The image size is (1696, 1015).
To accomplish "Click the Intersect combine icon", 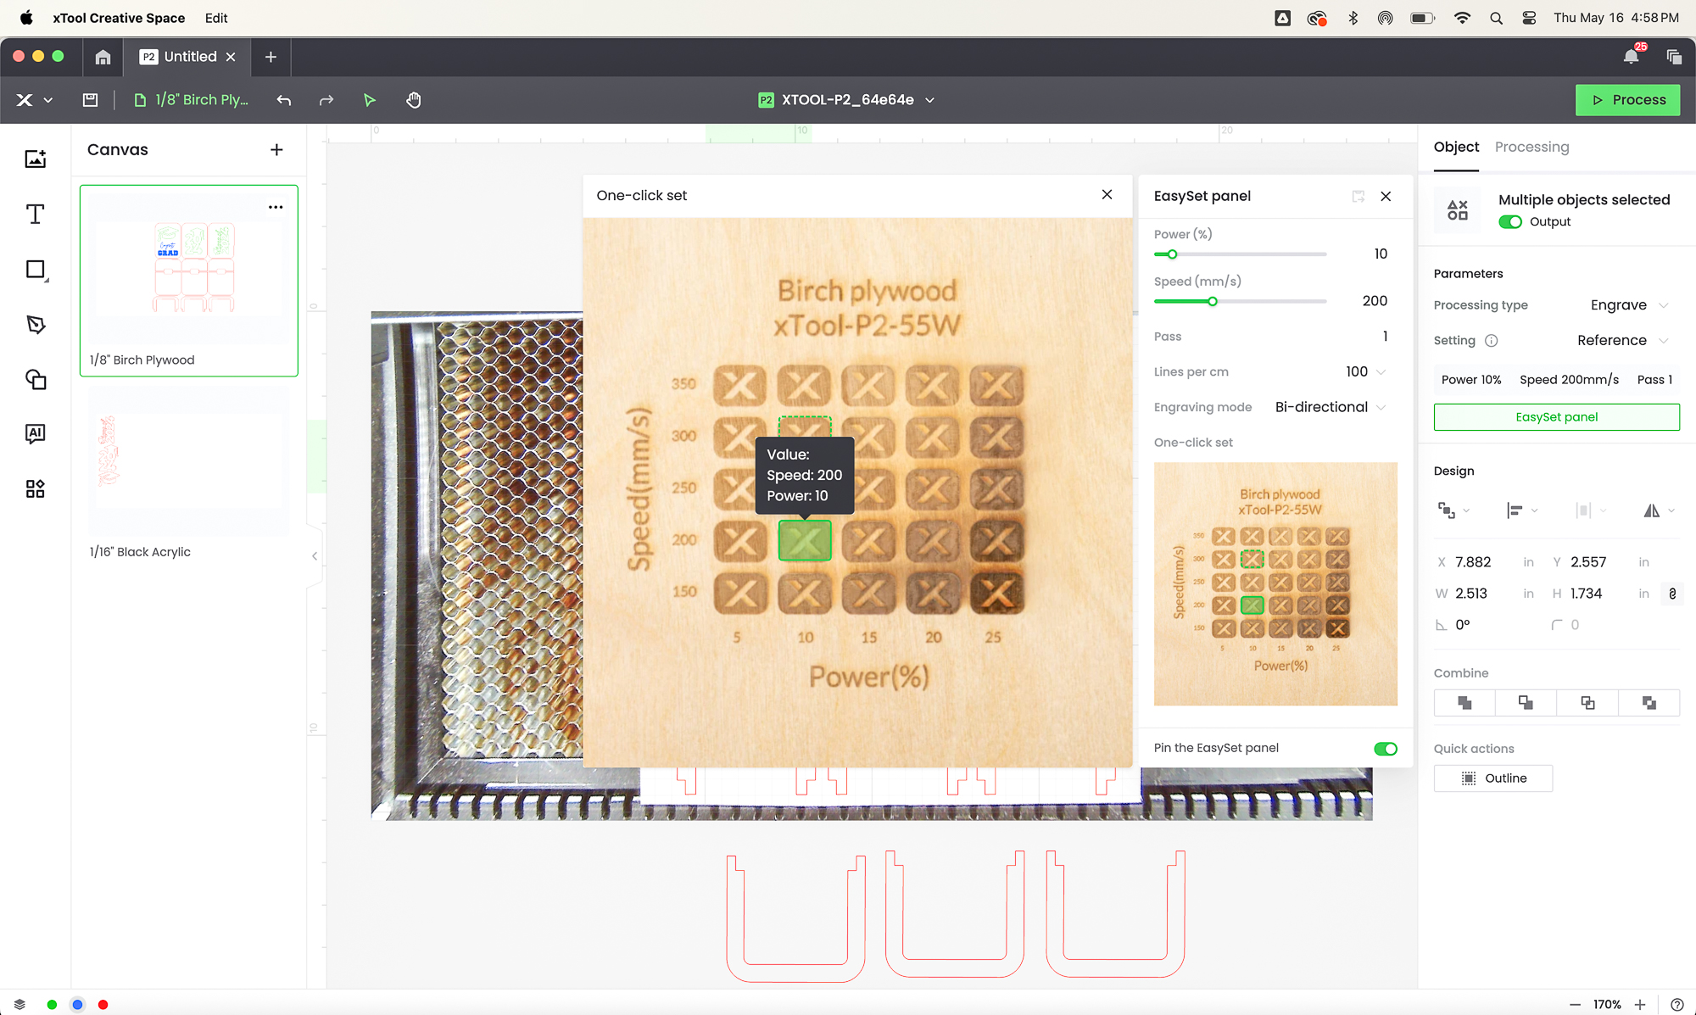I will click(x=1587, y=703).
